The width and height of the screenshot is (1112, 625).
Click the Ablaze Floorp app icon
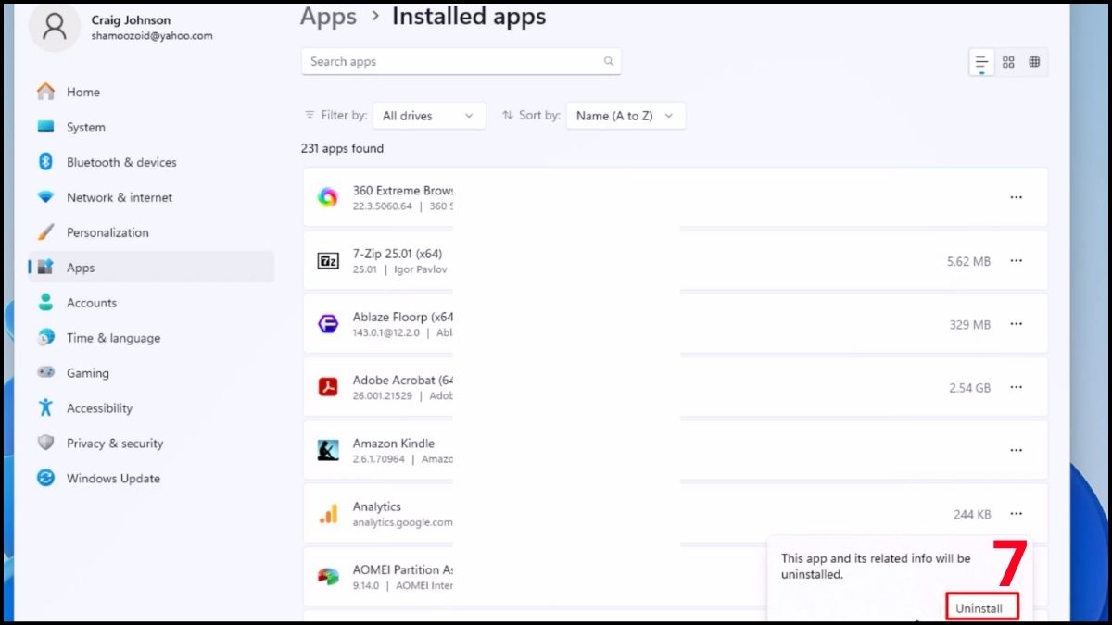(328, 324)
